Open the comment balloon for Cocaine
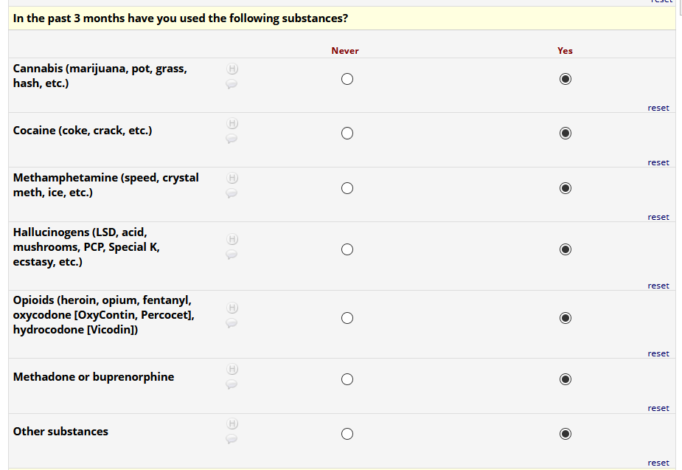The image size is (682, 470). click(232, 139)
